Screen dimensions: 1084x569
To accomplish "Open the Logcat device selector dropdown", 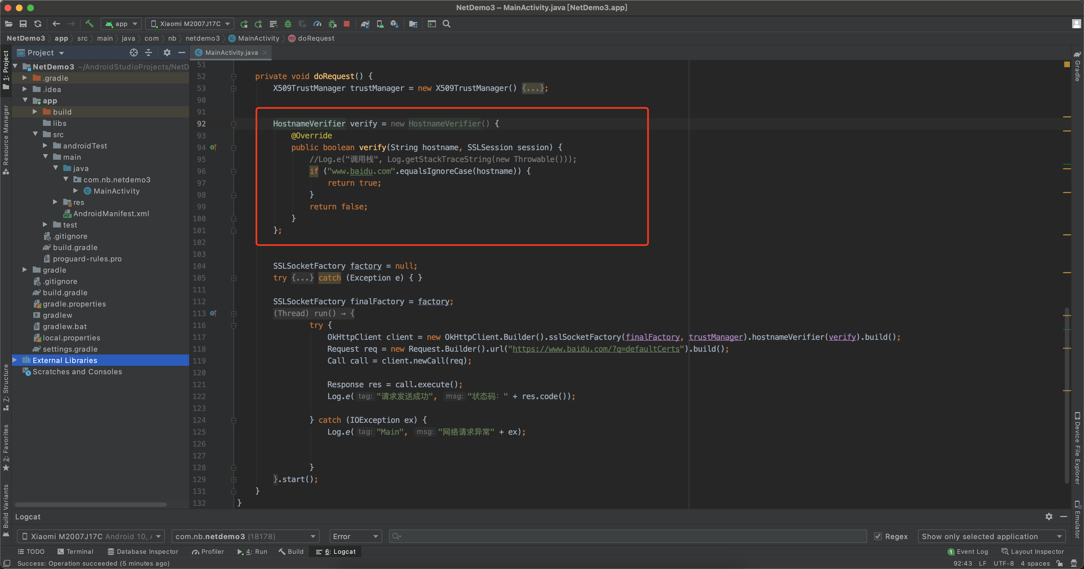I will point(90,536).
